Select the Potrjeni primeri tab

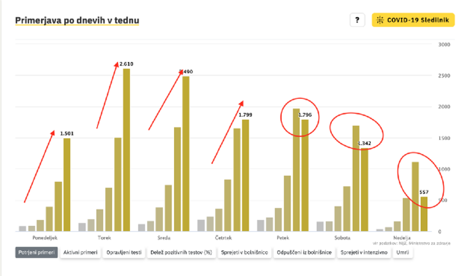point(36,253)
